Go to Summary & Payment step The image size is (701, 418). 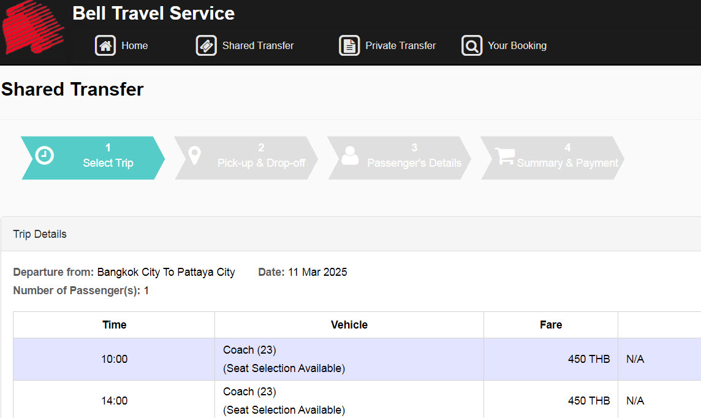click(x=567, y=163)
